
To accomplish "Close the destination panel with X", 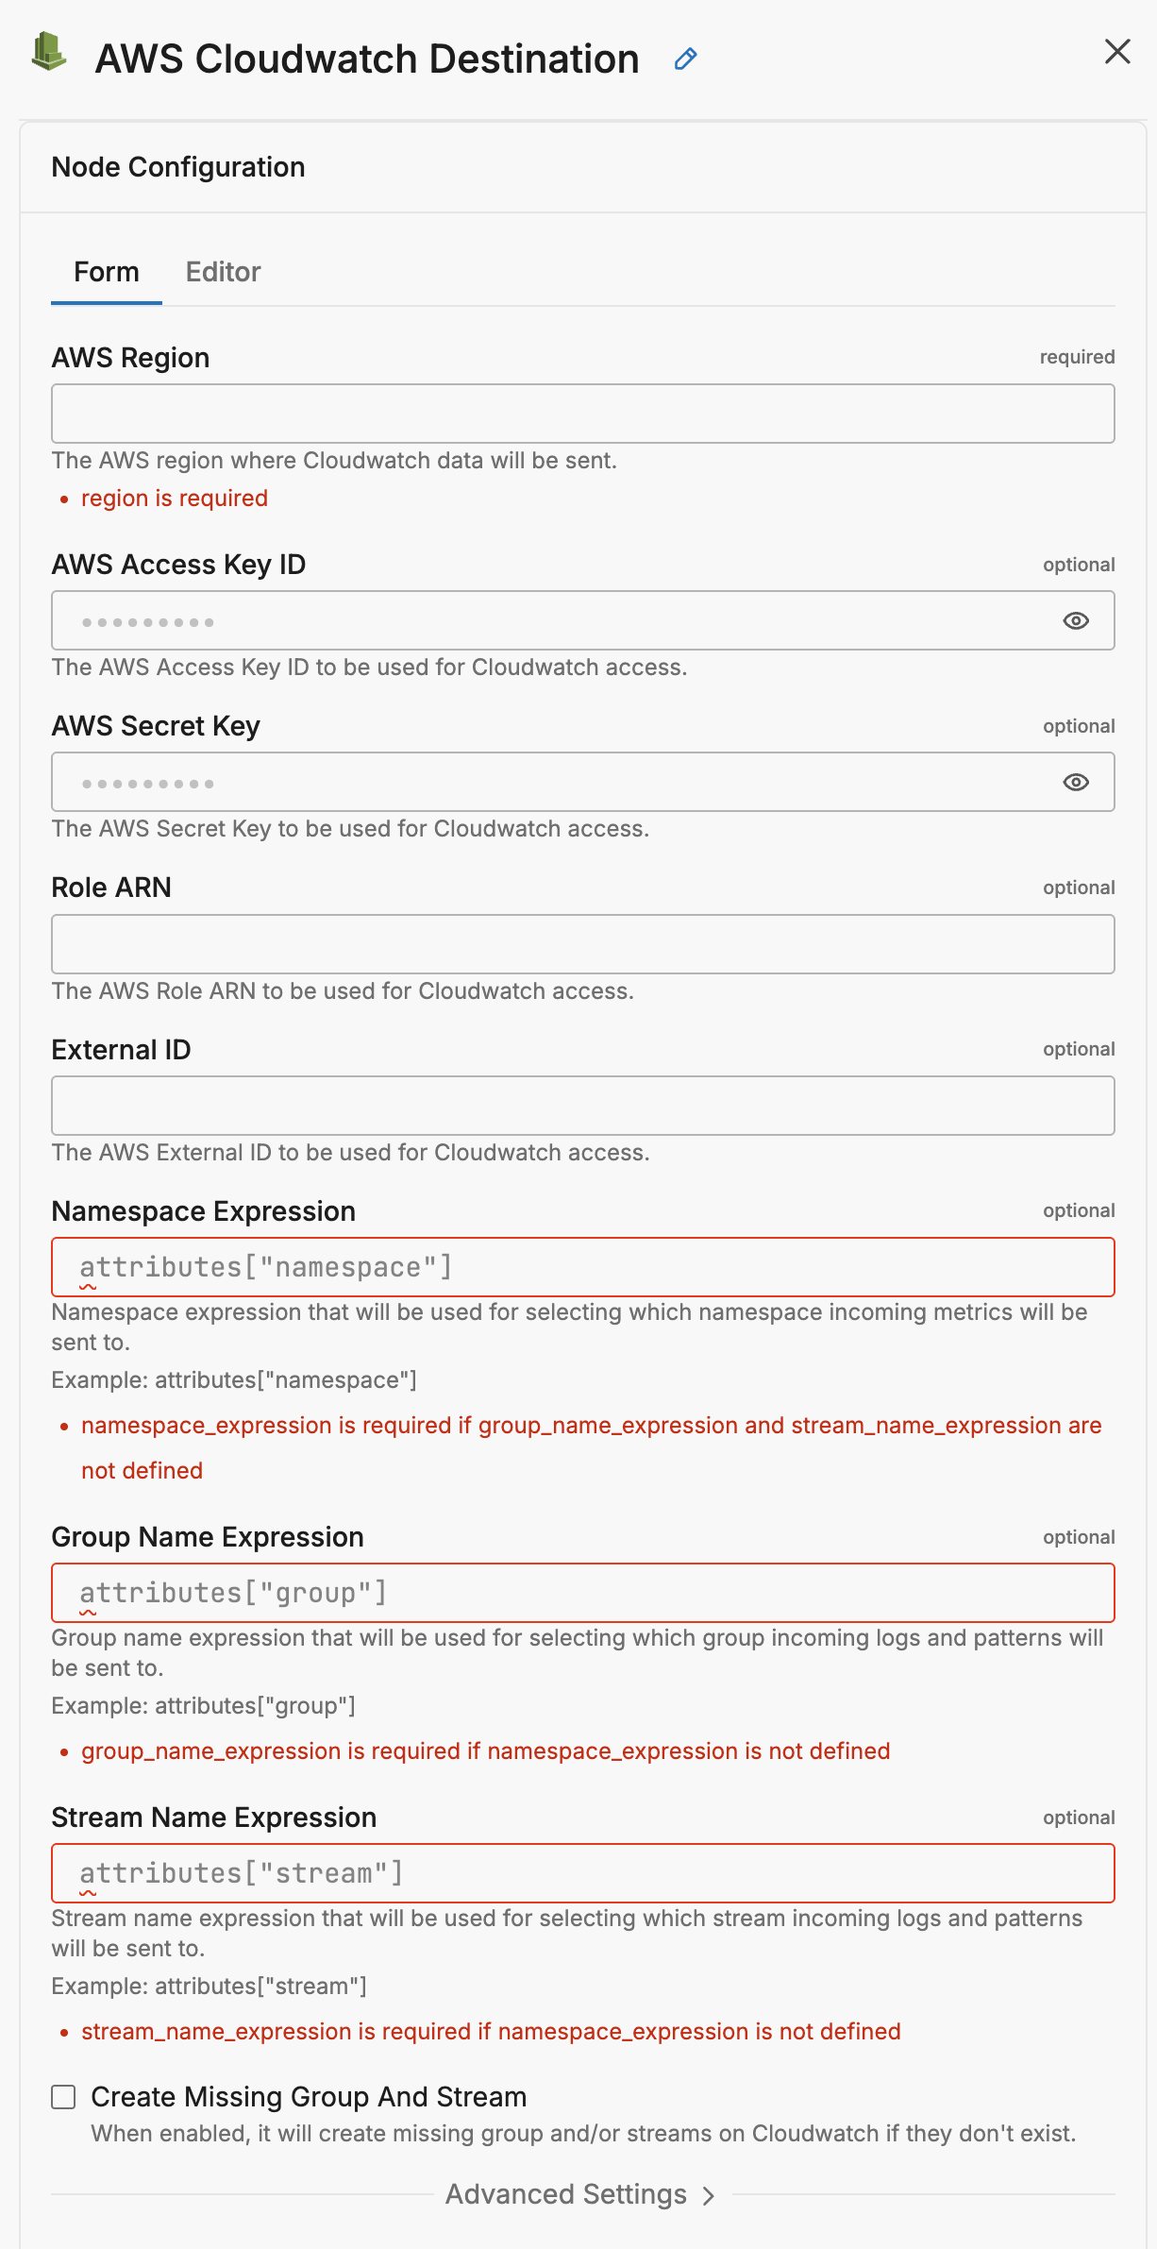I will (1117, 52).
